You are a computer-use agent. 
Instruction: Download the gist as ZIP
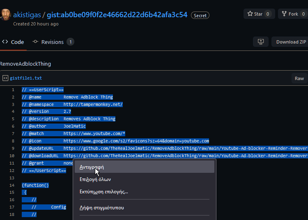(x=291, y=42)
